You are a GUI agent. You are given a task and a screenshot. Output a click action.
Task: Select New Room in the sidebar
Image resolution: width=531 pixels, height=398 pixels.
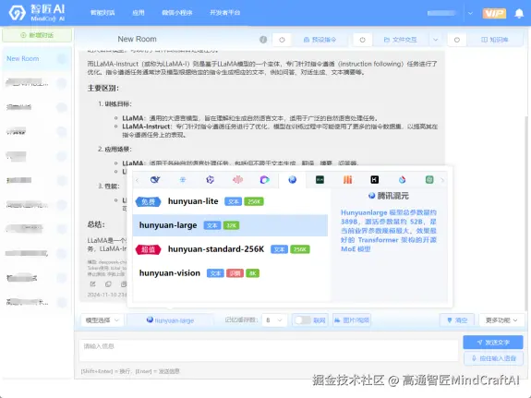(x=37, y=58)
